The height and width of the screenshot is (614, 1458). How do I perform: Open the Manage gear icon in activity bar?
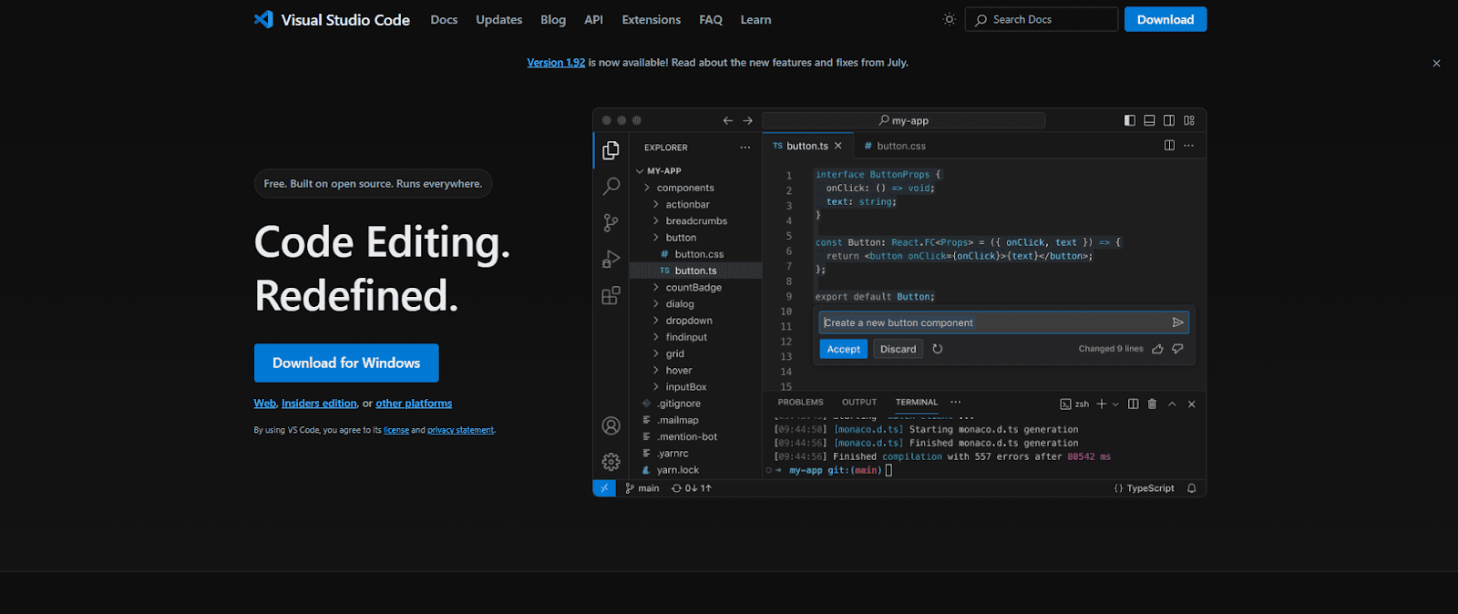coord(611,462)
